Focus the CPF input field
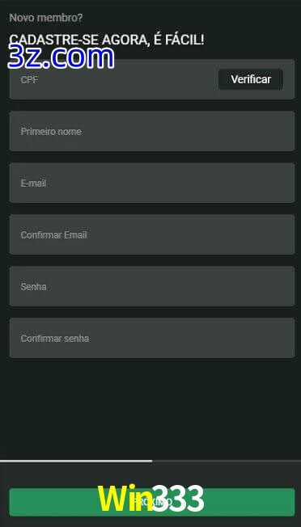This screenshot has width=301, height=527. coord(114,79)
